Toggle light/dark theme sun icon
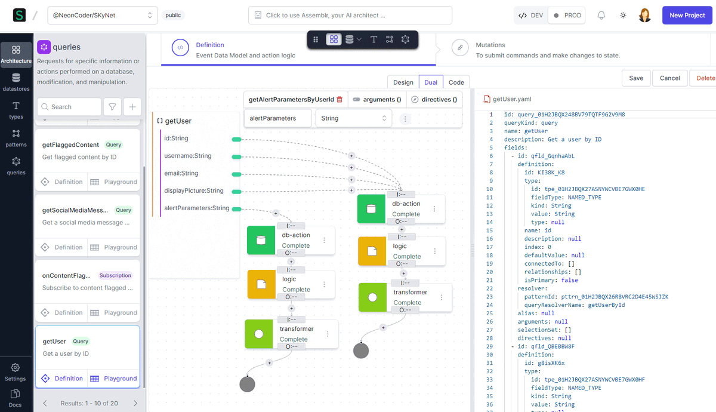 click(x=623, y=16)
